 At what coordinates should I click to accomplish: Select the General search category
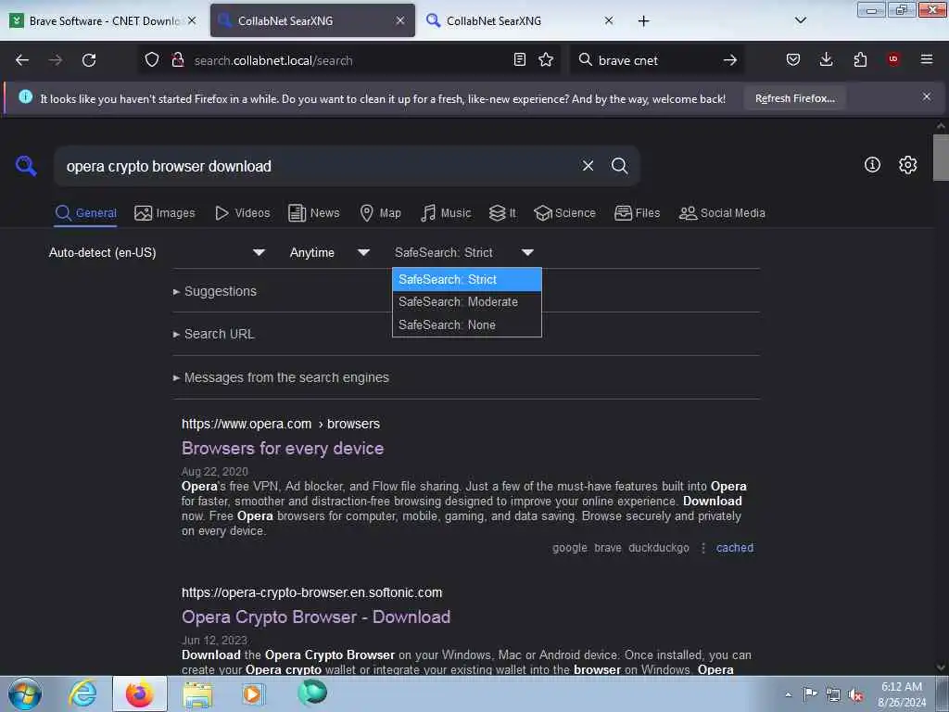(85, 213)
